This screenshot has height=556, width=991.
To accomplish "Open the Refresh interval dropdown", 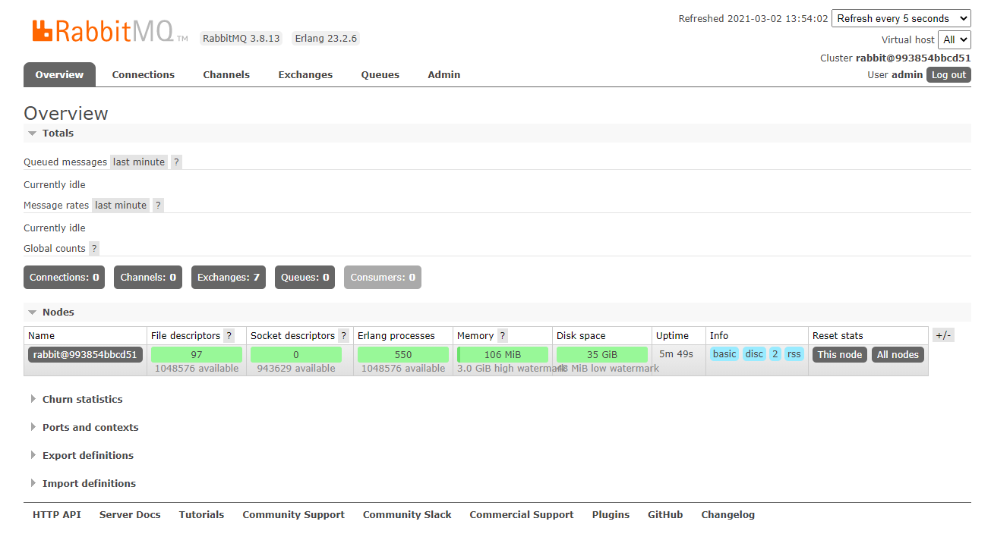I will click(x=901, y=18).
